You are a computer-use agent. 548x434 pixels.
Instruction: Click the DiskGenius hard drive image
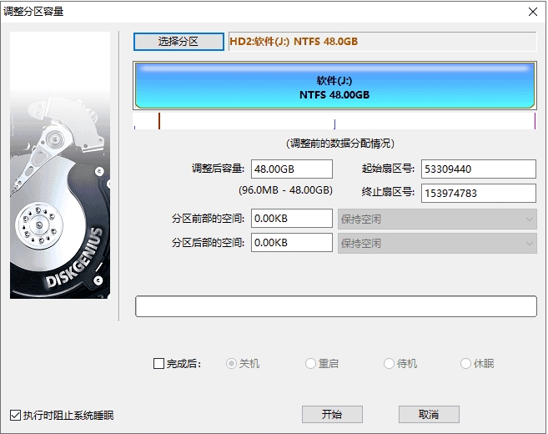(60, 165)
